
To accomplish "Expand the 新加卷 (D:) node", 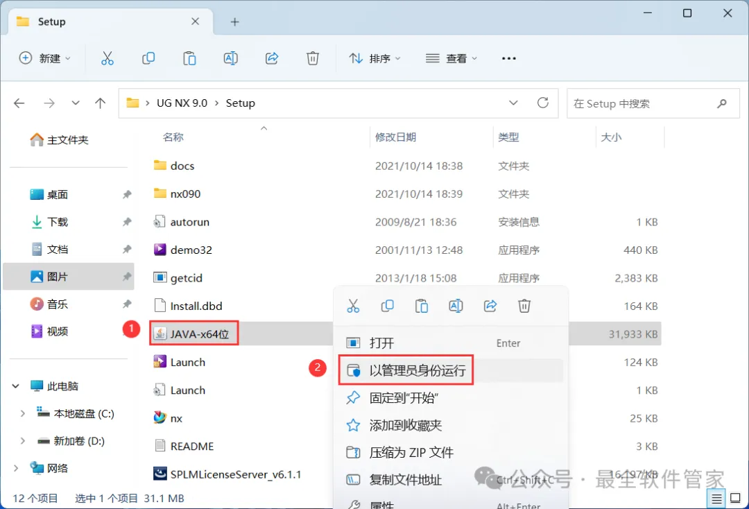I will 22,441.
